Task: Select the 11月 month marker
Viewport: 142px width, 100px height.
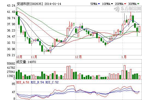Action: coord(34,57)
